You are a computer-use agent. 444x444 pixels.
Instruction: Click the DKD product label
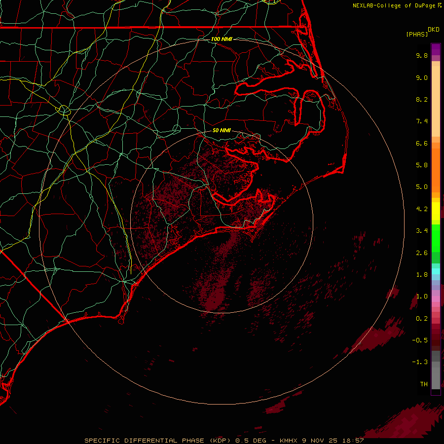[x=434, y=29]
